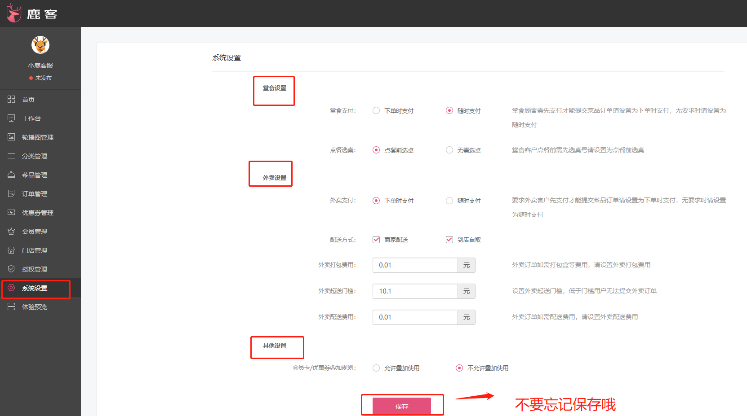747x416 pixels.
Task: Click the 首页 grid icon
Action: pyautogui.click(x=11, y=99)
